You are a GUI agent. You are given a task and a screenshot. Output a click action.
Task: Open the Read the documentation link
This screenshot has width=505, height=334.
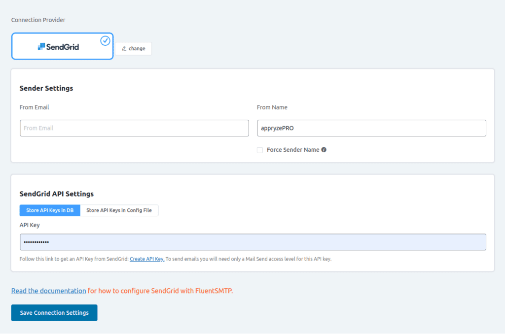[49, 291]
